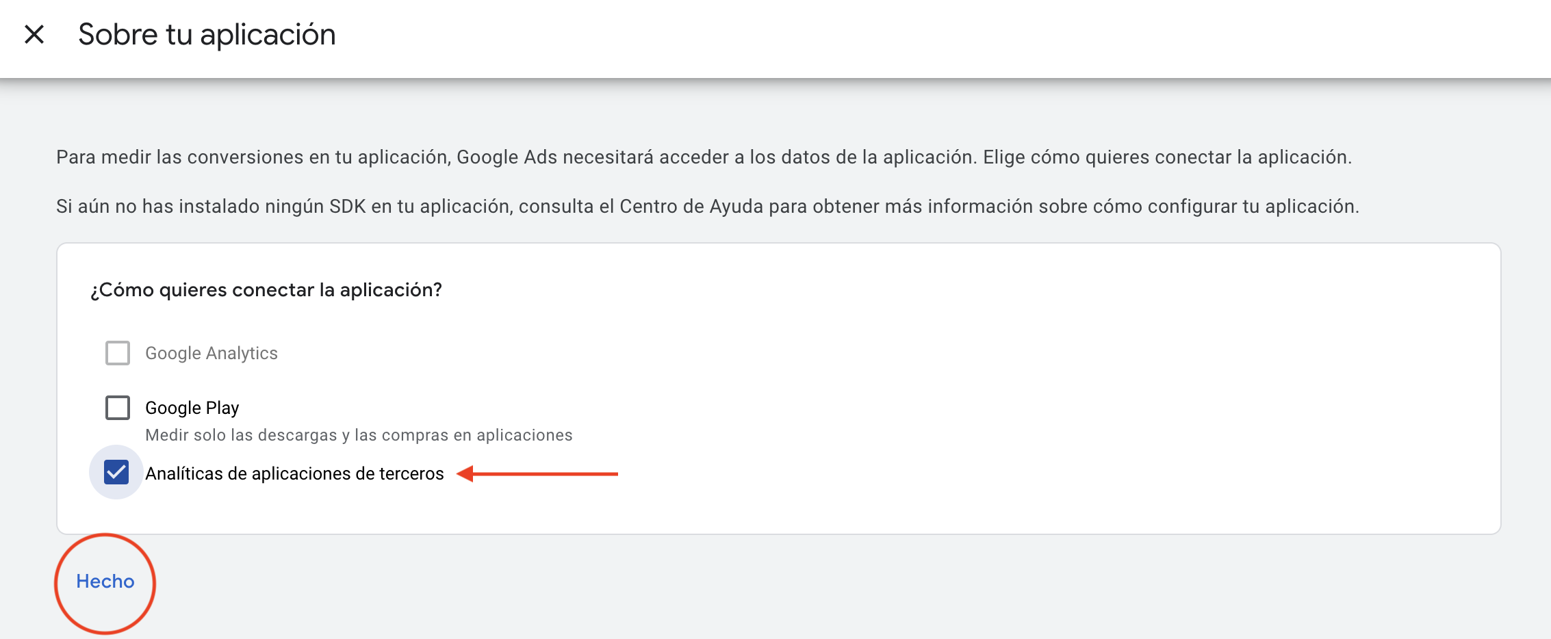
Task: Close the Sobre tu aplicación dialog
Action: (x=34, y=34)
